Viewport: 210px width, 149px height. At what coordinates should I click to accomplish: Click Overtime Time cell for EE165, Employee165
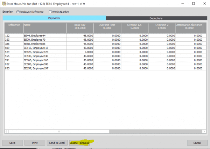[107, 60]
